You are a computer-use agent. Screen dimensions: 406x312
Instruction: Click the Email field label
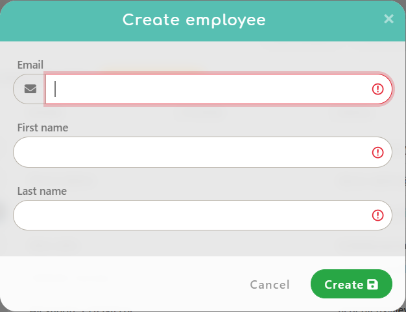[x=30, y=65]
